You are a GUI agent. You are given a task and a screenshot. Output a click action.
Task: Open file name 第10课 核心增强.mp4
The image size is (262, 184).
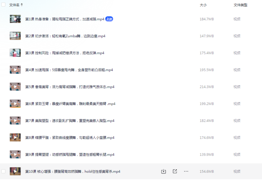(x=73, y=171)
